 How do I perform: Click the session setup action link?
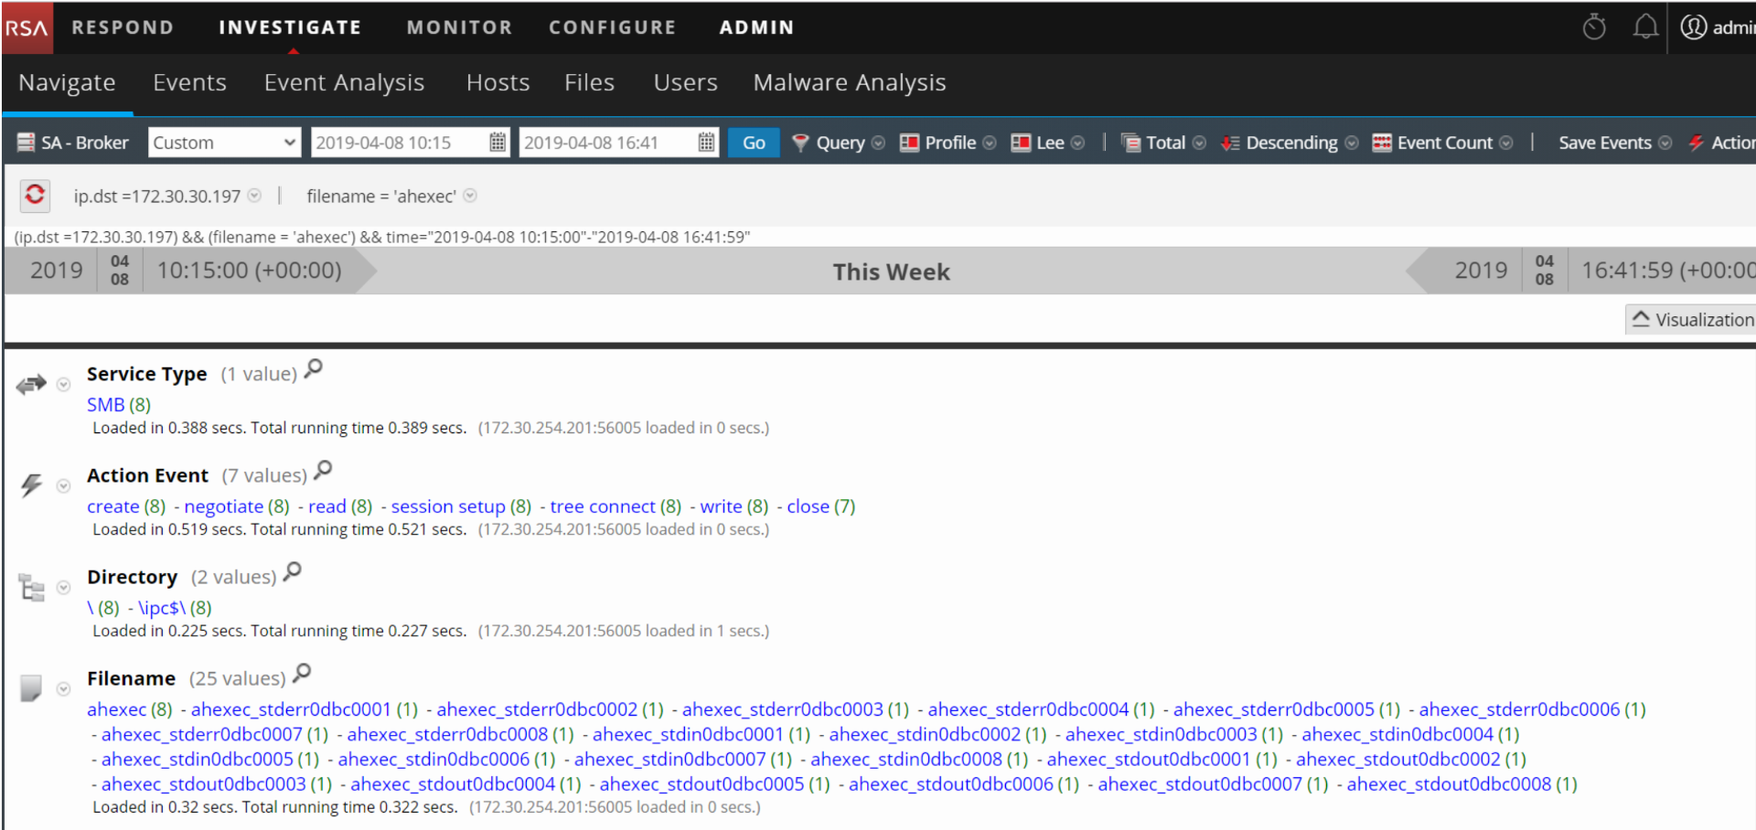coord(447,506)
